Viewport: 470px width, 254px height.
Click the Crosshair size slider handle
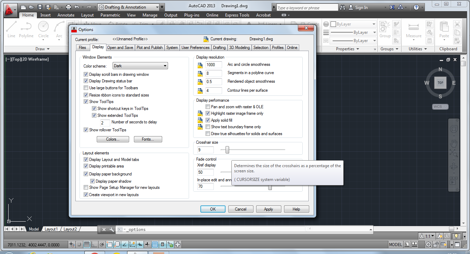coord(227,150)
